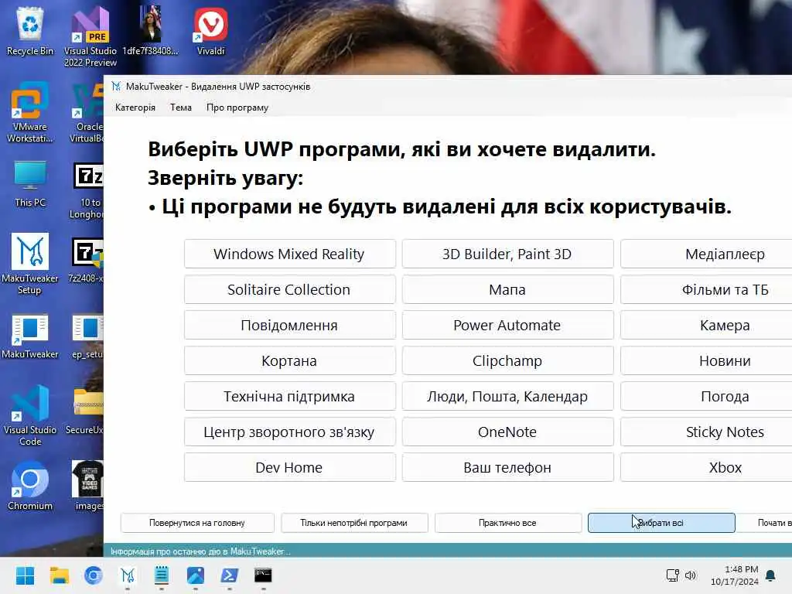Viewport: 792px width, 594px height.
Task: Open VMware Workstation desktop shortcut
Action: 30,112
